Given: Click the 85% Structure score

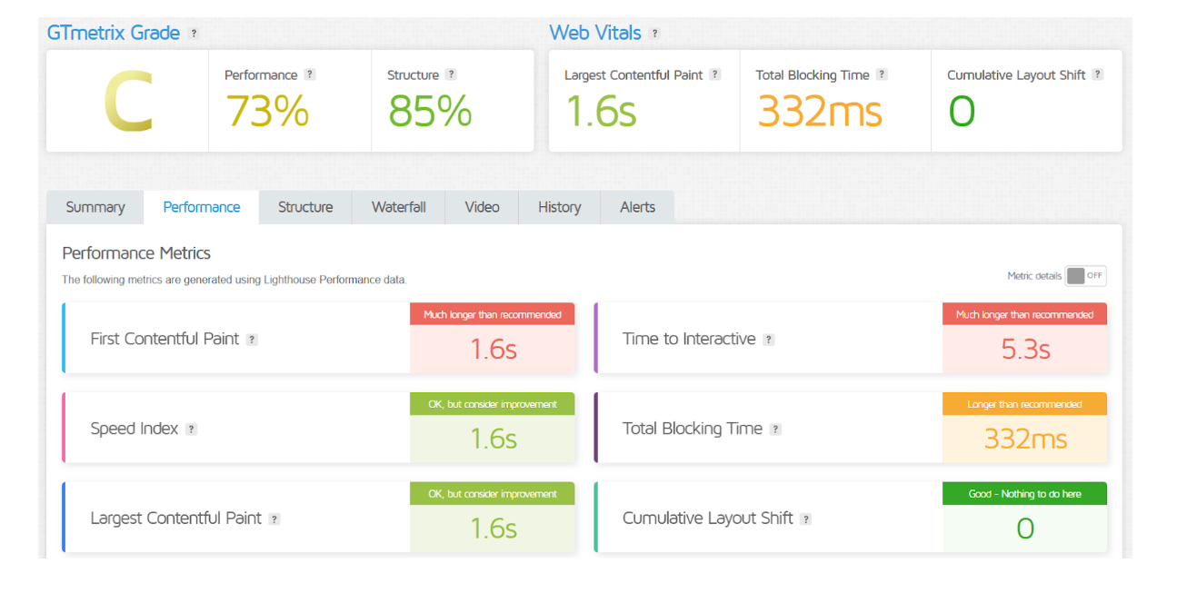Looking at the screenshot, I should 430,111.
